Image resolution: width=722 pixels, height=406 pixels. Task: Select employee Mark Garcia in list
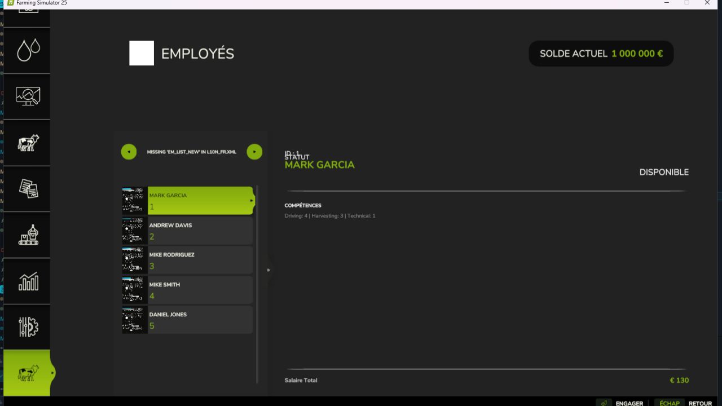(x=200, y=201)
